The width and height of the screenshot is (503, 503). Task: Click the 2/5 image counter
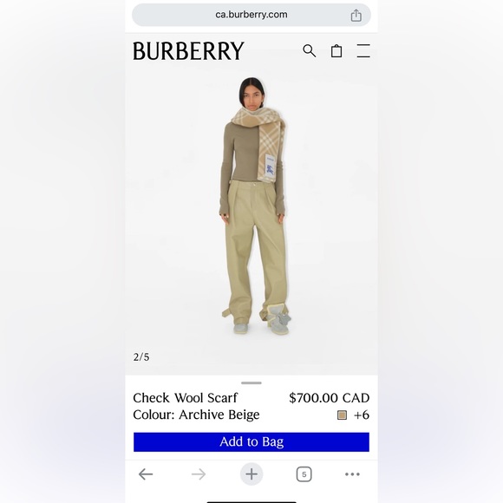(x=141, y=357)
